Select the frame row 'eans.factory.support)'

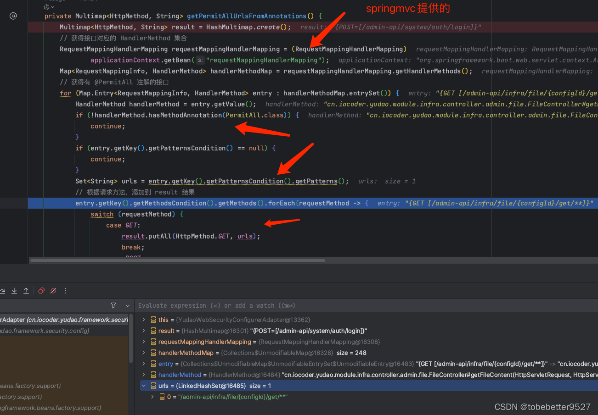click(x=64, y=386)
